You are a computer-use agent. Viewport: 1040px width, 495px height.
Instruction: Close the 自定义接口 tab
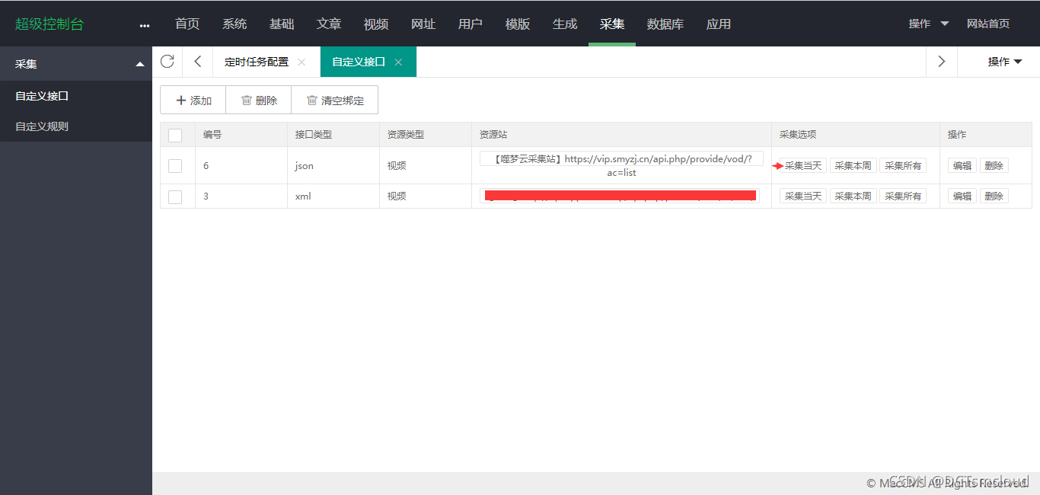click(398, 62)
